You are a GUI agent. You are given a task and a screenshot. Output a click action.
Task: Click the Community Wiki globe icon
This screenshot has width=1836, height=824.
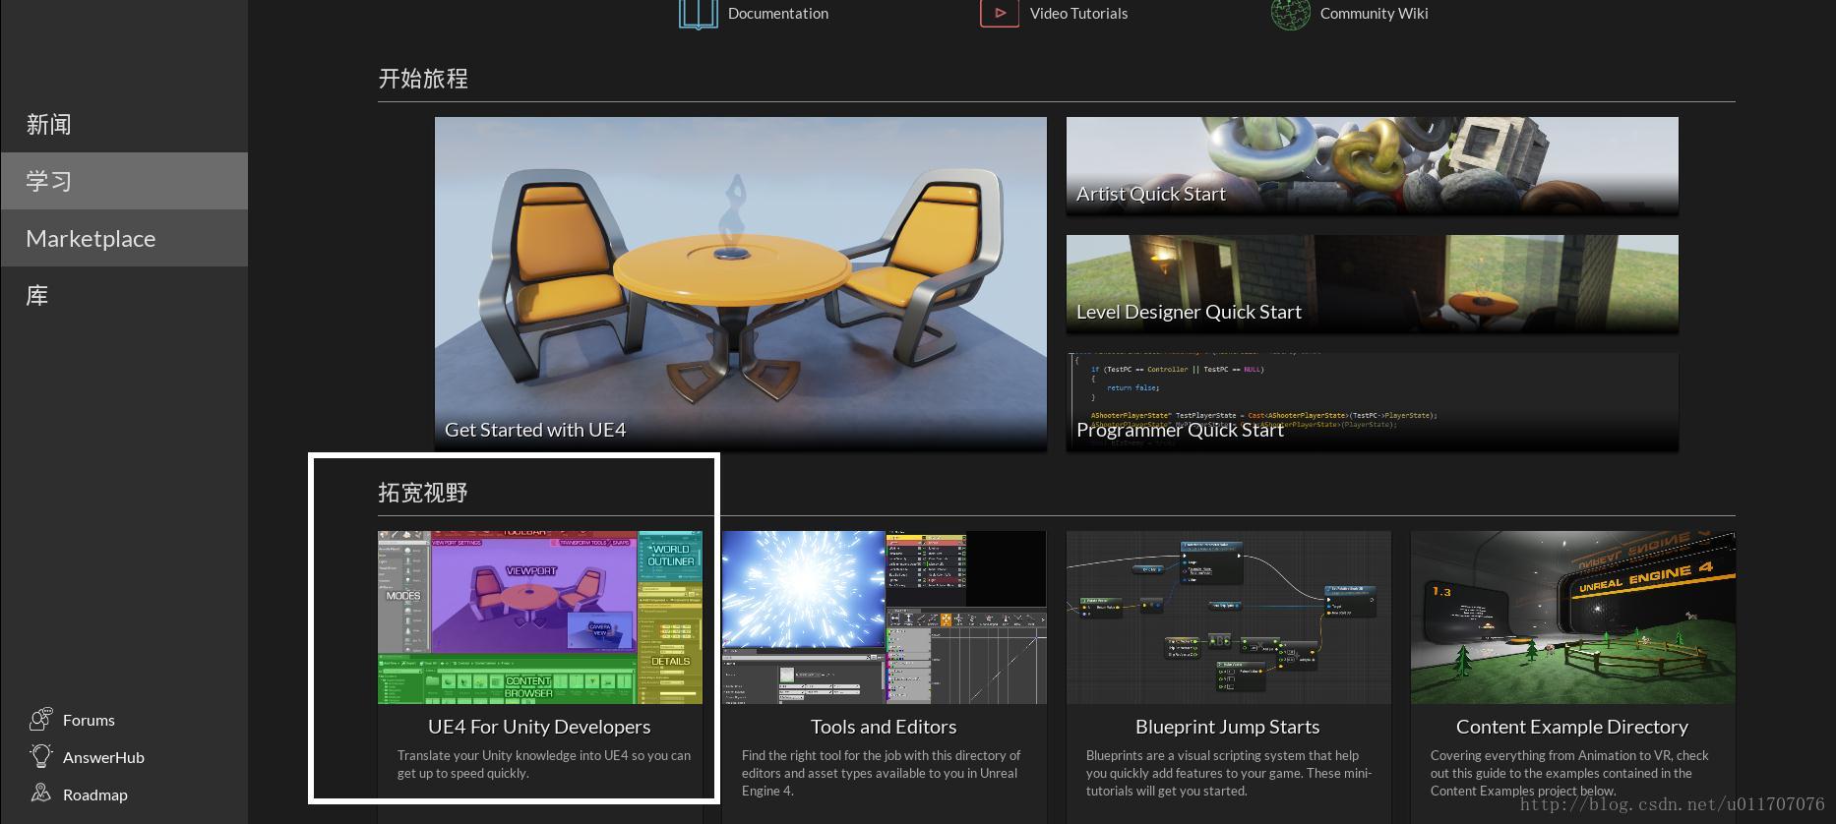pos(1290,14)
